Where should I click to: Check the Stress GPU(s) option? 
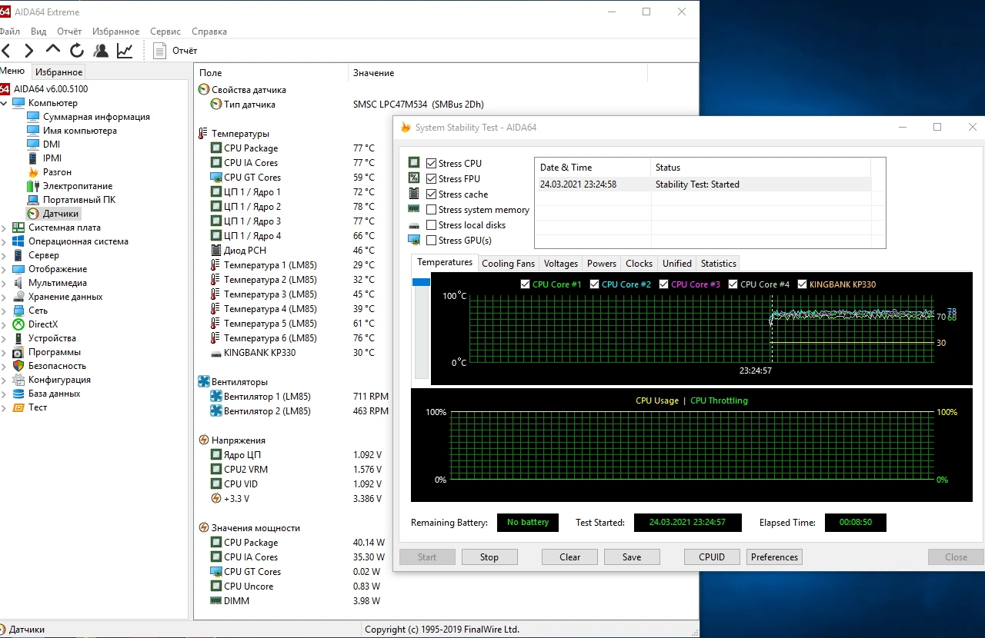[x=432, y=241]
